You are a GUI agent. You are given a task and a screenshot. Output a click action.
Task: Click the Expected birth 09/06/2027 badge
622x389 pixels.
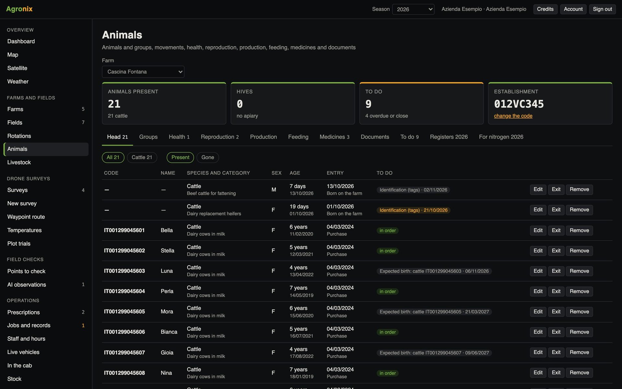tap(434, 353)
